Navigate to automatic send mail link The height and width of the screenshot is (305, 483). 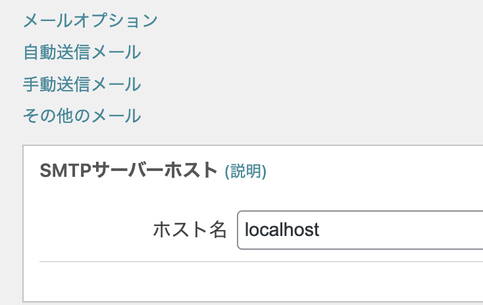click(x=82, y=52)
